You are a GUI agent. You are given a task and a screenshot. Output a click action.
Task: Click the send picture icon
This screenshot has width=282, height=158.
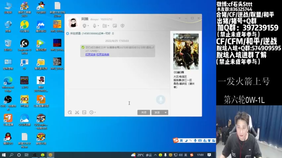84,112
